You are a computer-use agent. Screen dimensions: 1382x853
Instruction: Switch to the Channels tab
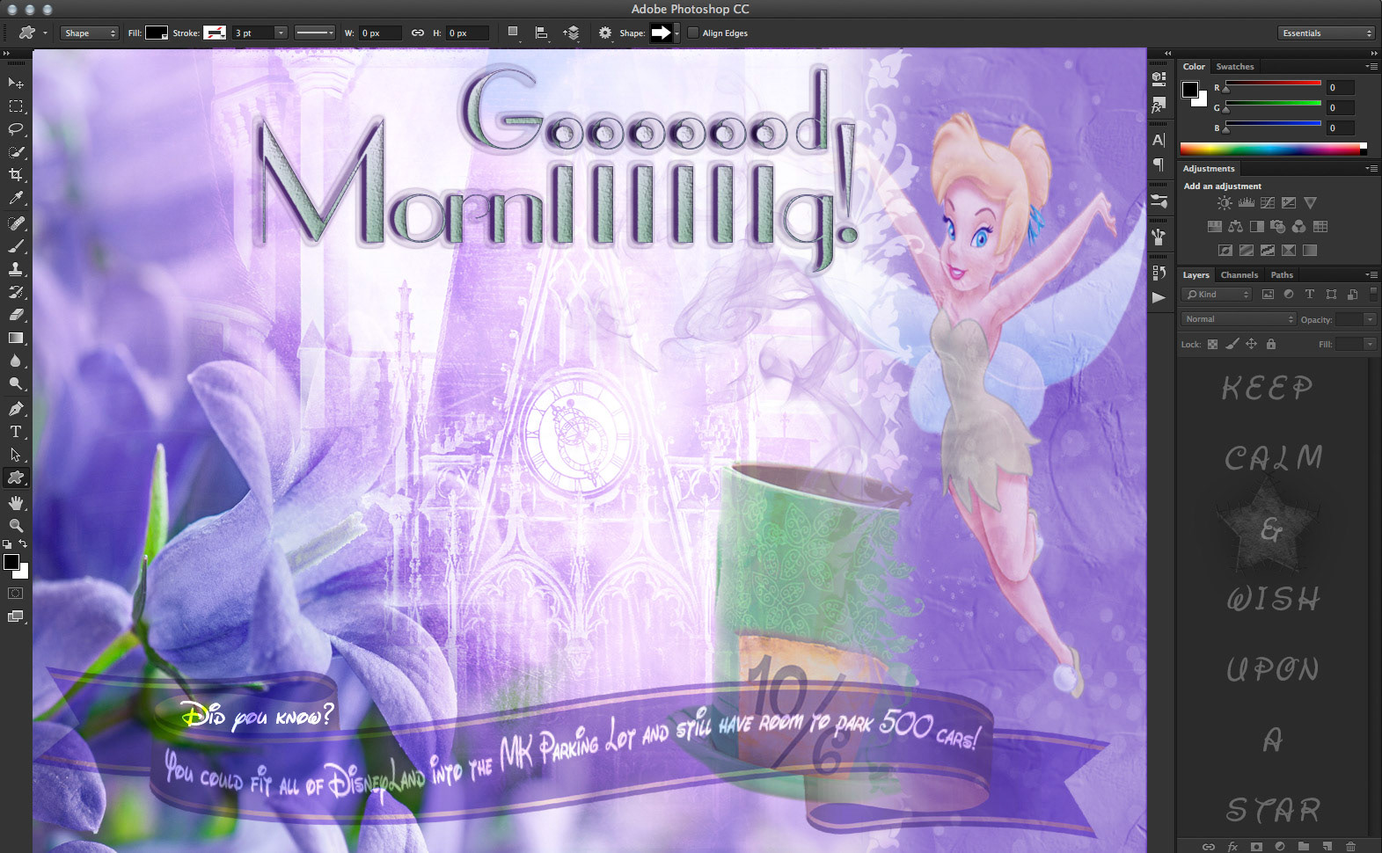click(x=1239, y=275)
